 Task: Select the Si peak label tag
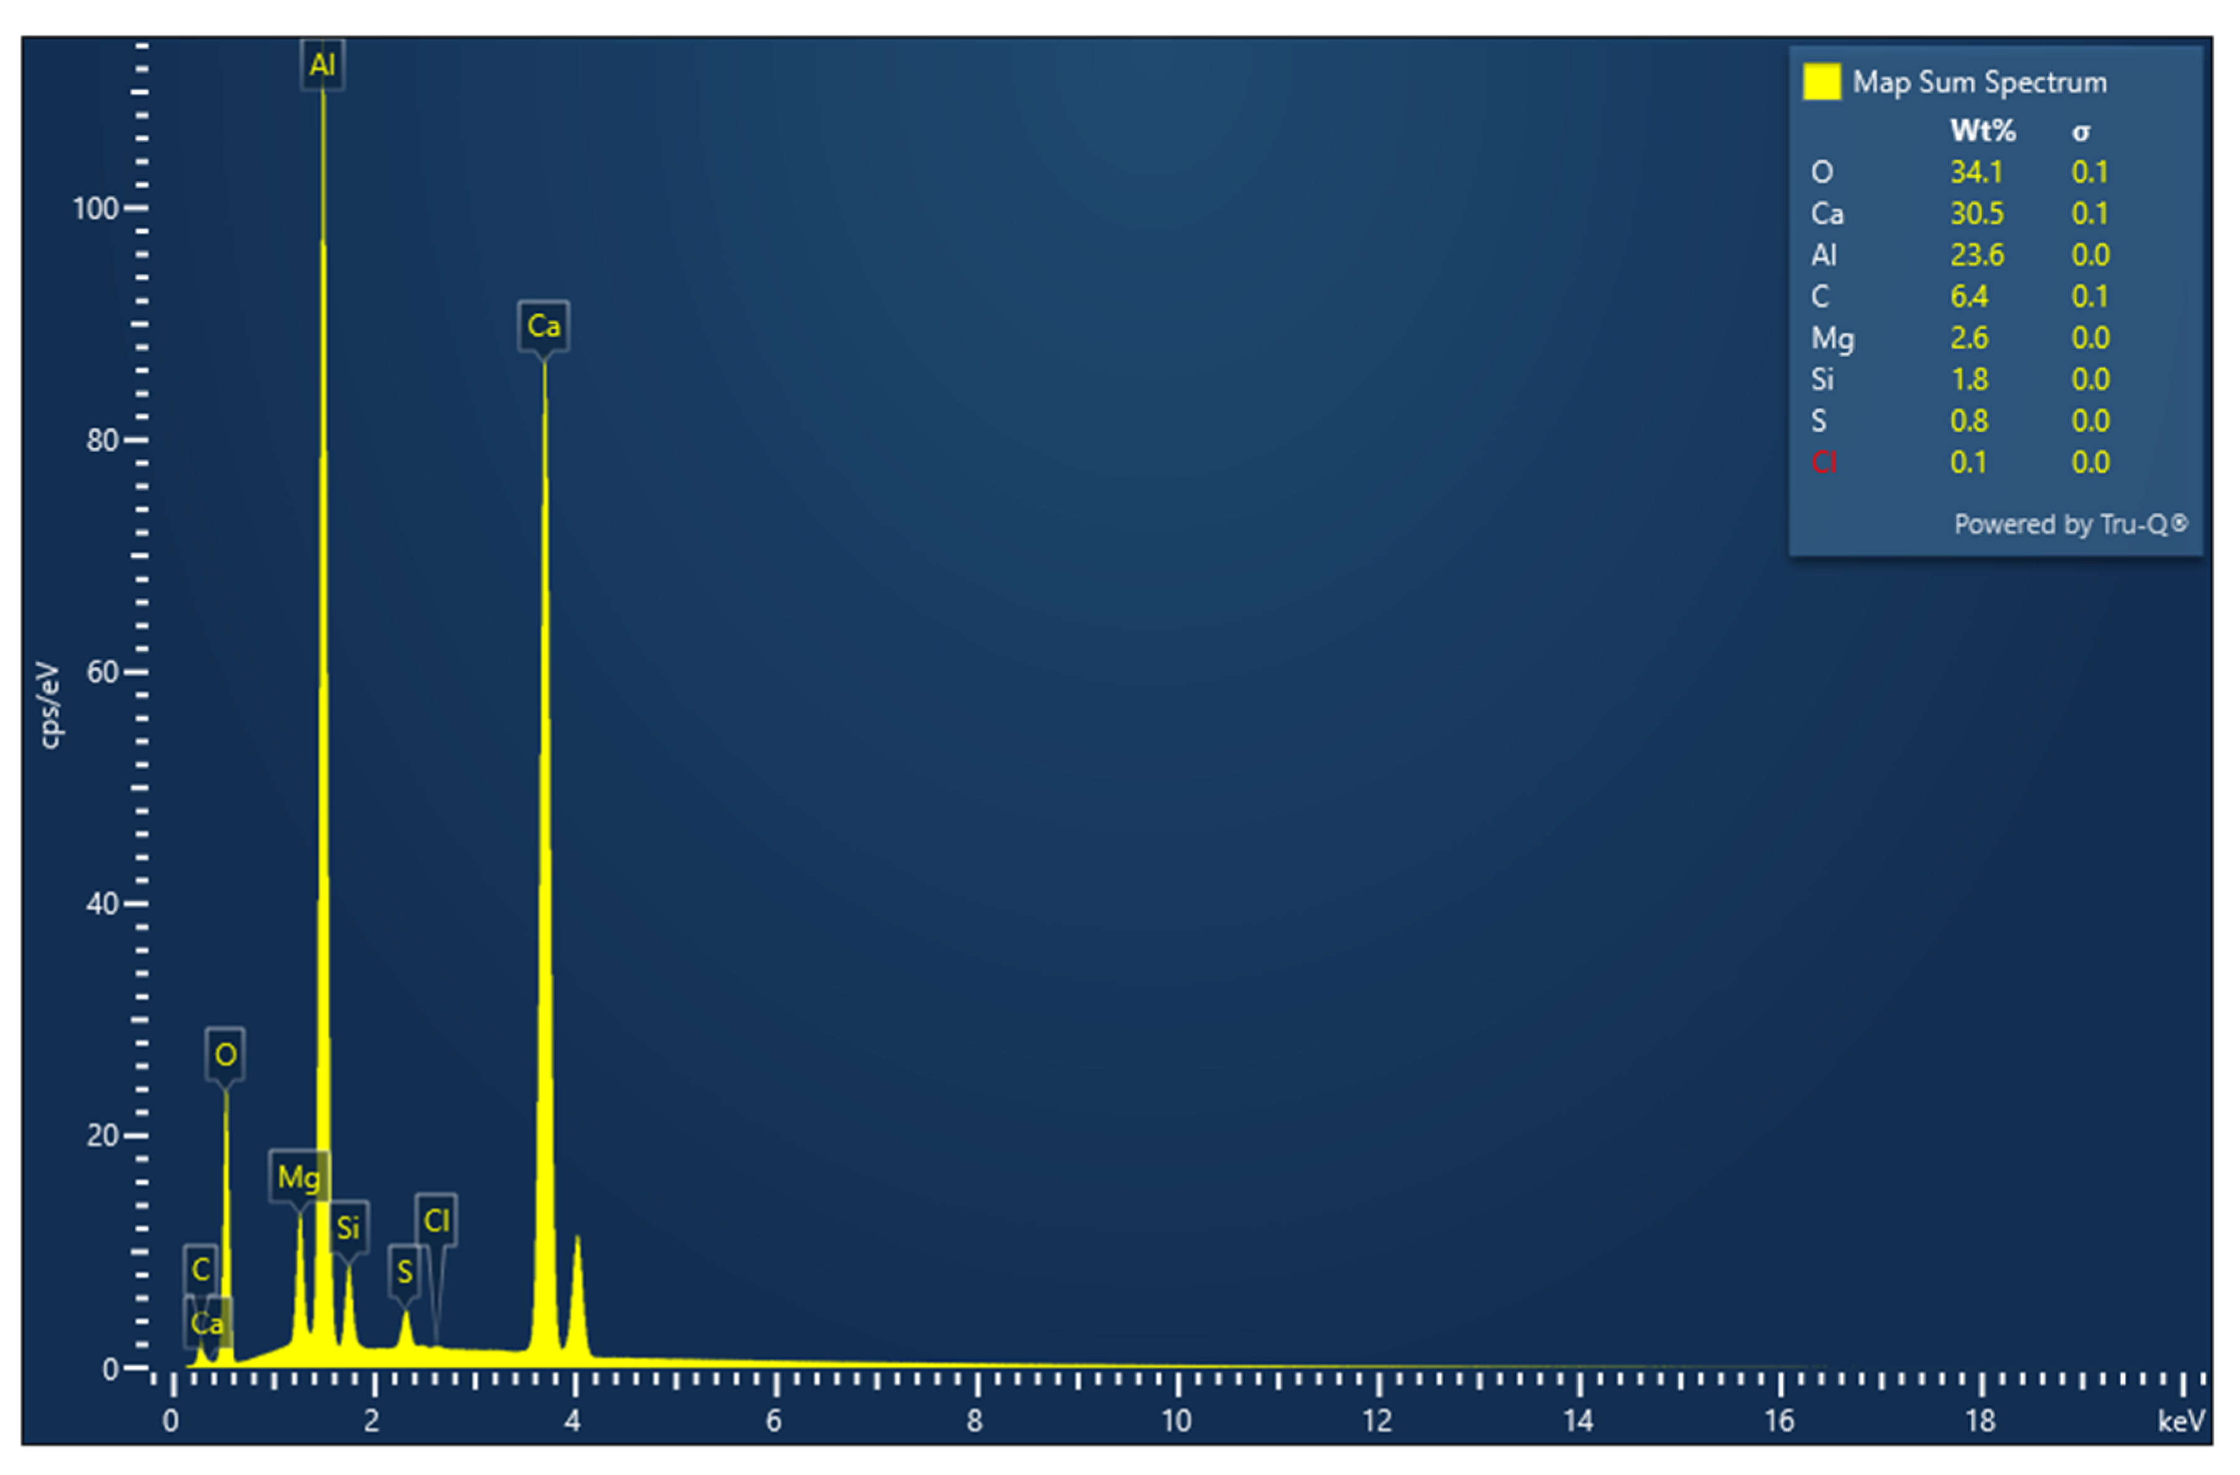point(348,1227)
